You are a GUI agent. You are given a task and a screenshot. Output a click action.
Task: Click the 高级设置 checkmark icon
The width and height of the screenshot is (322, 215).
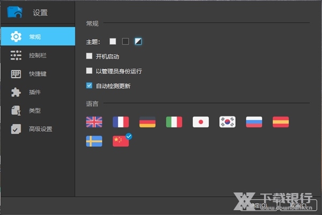point(16,129)
